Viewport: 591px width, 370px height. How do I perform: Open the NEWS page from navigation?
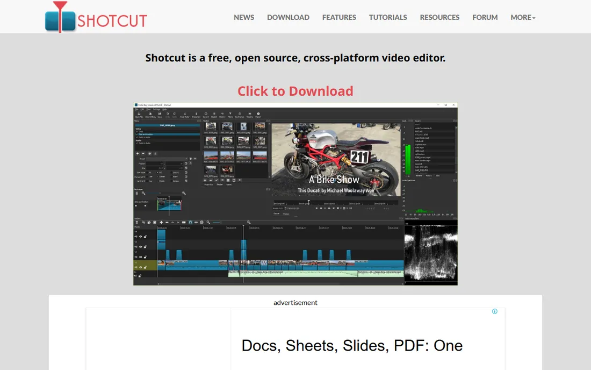click(x=244, y=17)
